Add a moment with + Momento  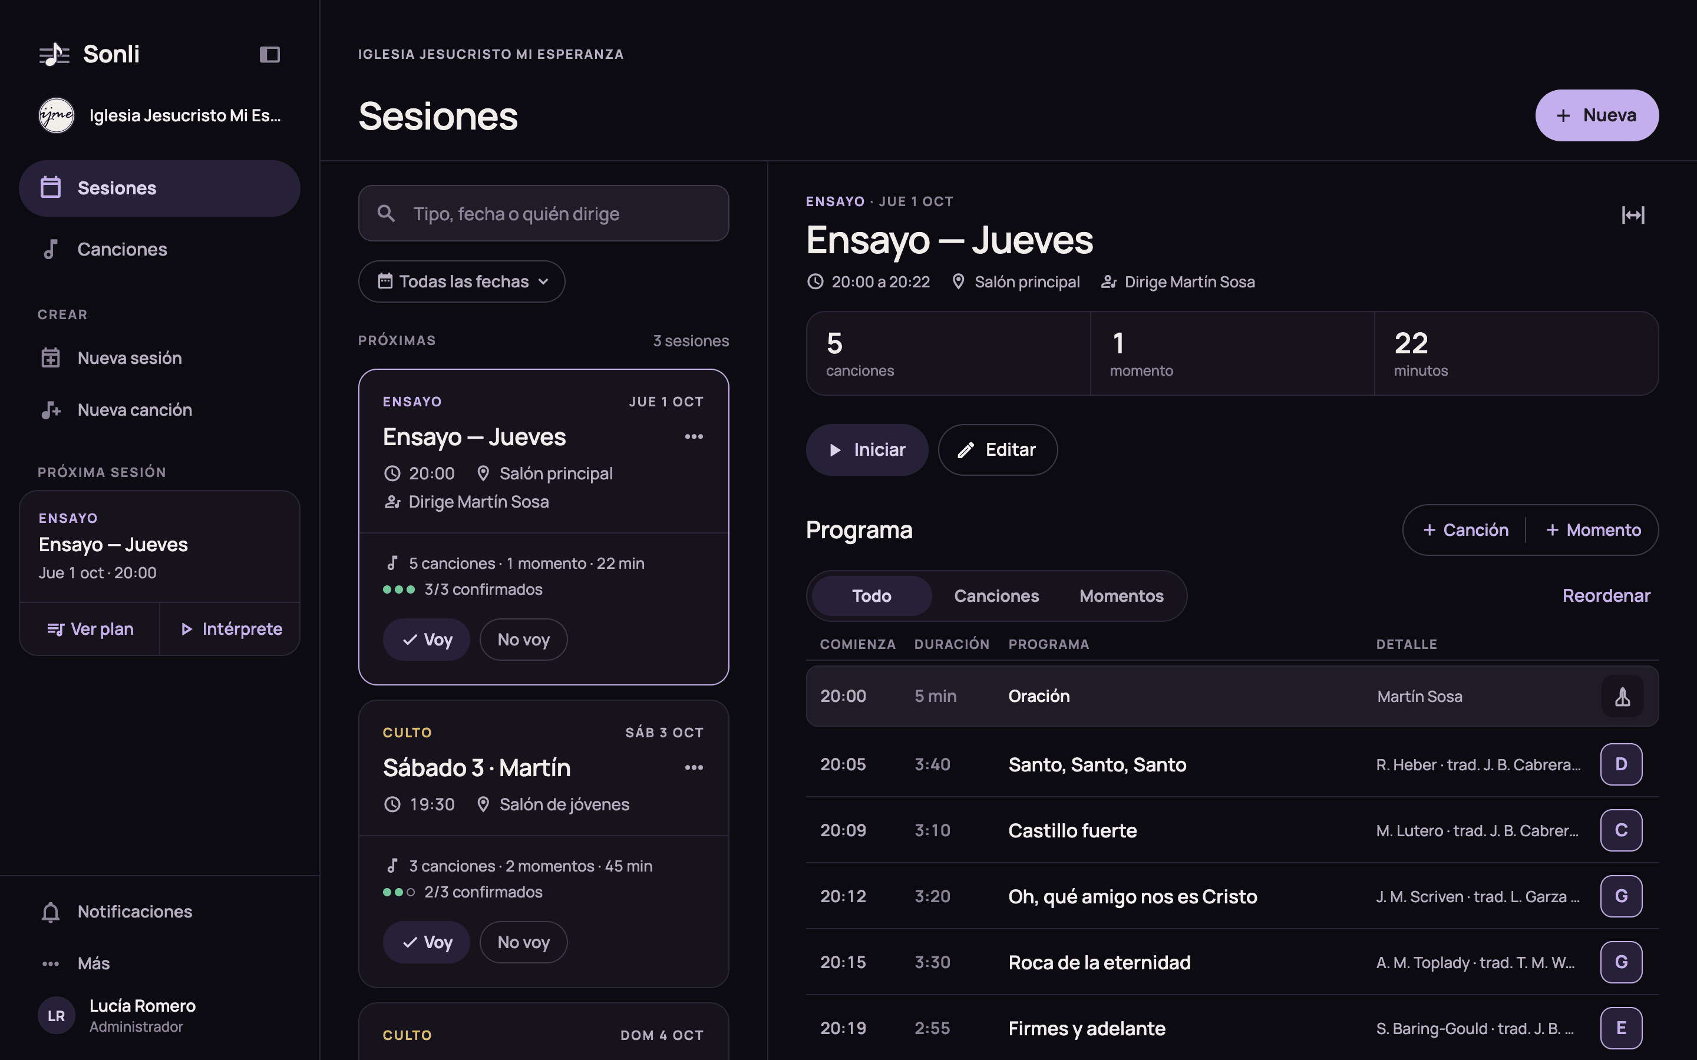1593,530
